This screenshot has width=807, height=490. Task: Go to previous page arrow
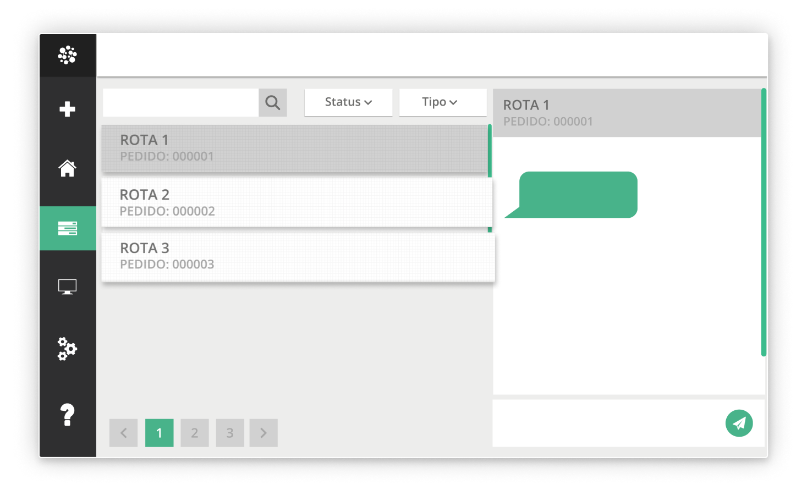(124, 433)
